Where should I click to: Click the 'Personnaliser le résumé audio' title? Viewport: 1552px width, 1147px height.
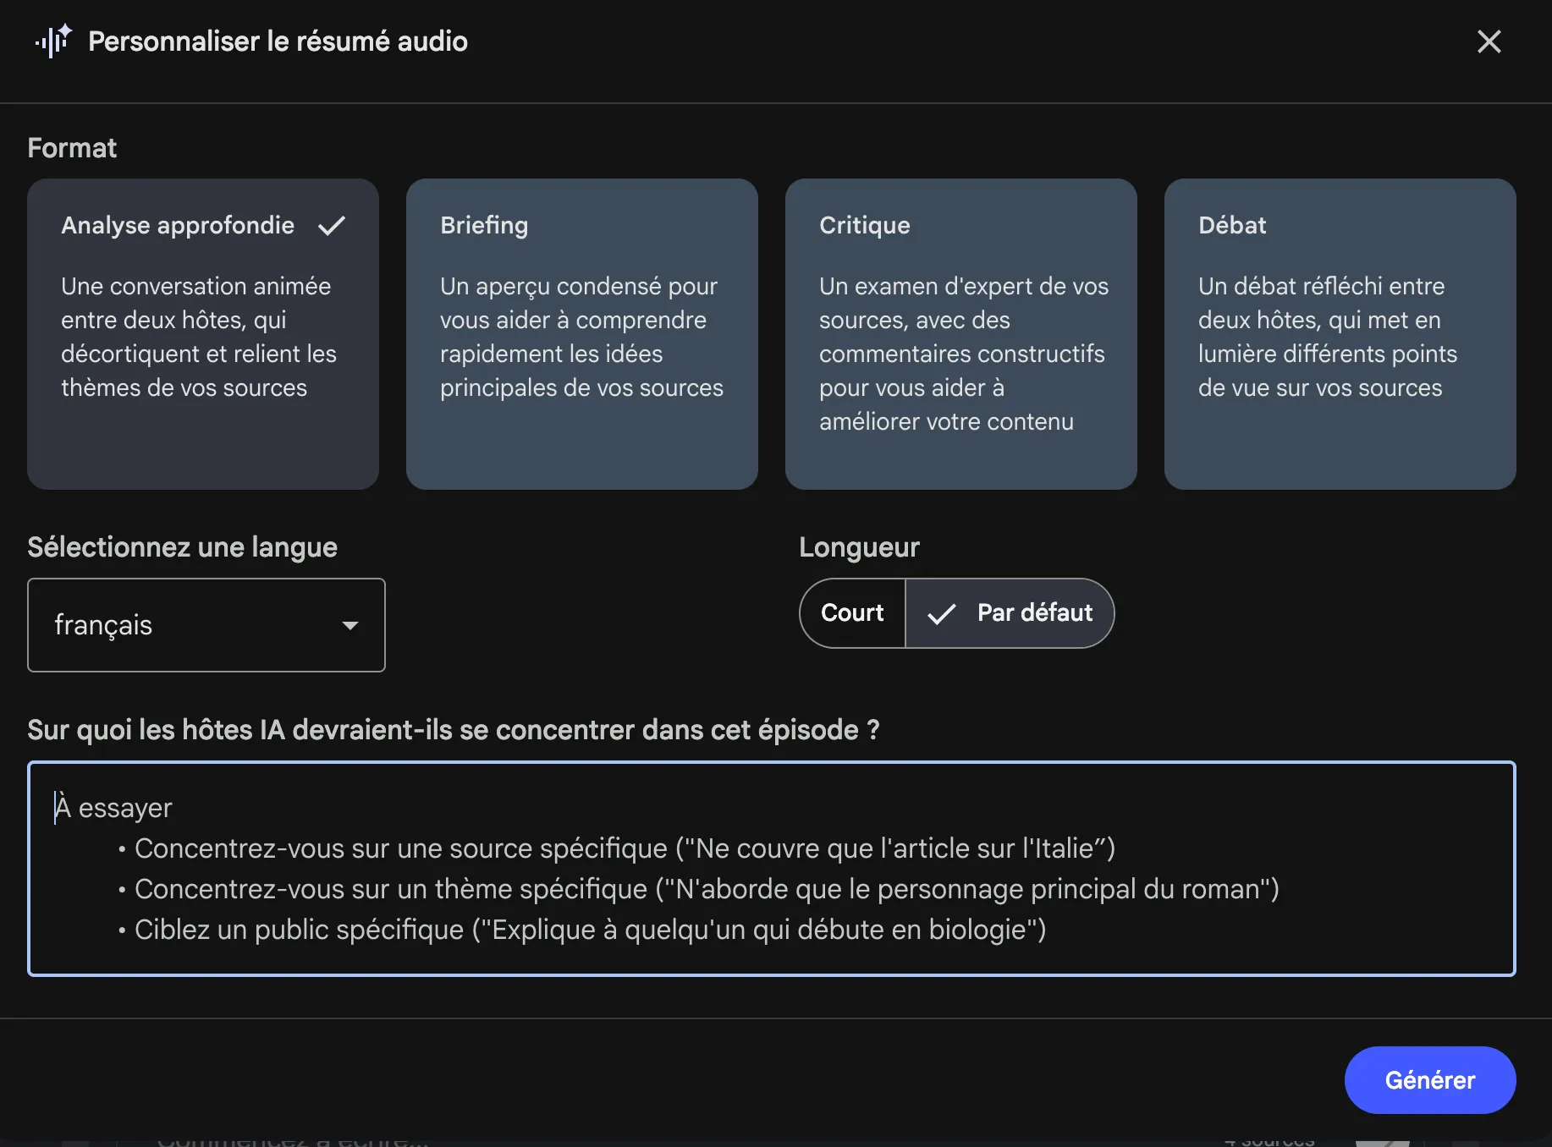point(278,41)
